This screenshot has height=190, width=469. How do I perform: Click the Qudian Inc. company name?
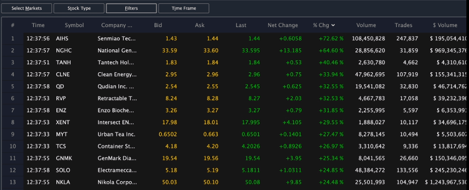tap(116, 86)
